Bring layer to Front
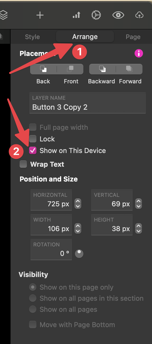Viewport: 152px width, 344px height. tap(70, 69)
